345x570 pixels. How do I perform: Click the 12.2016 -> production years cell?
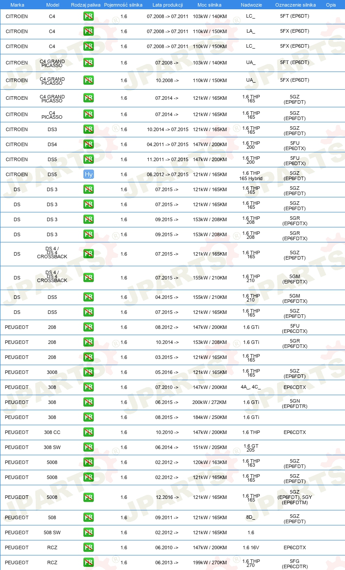167,497
